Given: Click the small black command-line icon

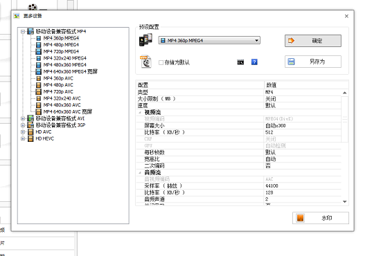Looking at the screenshot, I should pos(240,62).
